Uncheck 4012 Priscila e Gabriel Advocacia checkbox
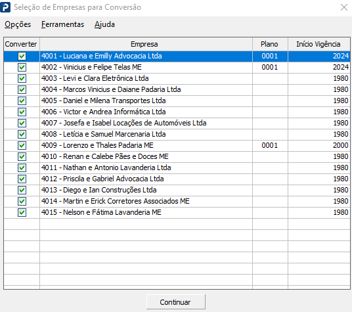Viewport: 352px width, 312px height. click(22, 179)
